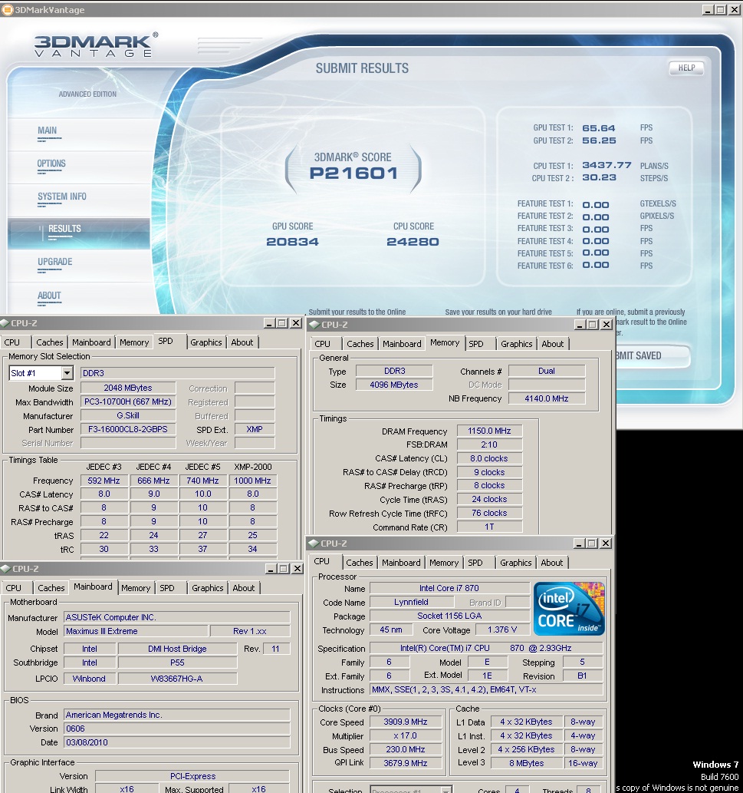Maximize the CPU-Z Memory window
The width and height of the screenshot is (743, 793).
(593, 324)
